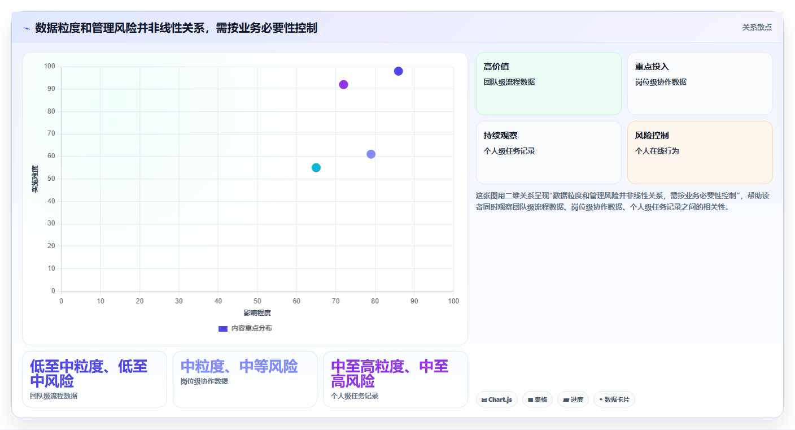Click the chart description paragraph
795x430 pixels.
[x=623, y=201]
